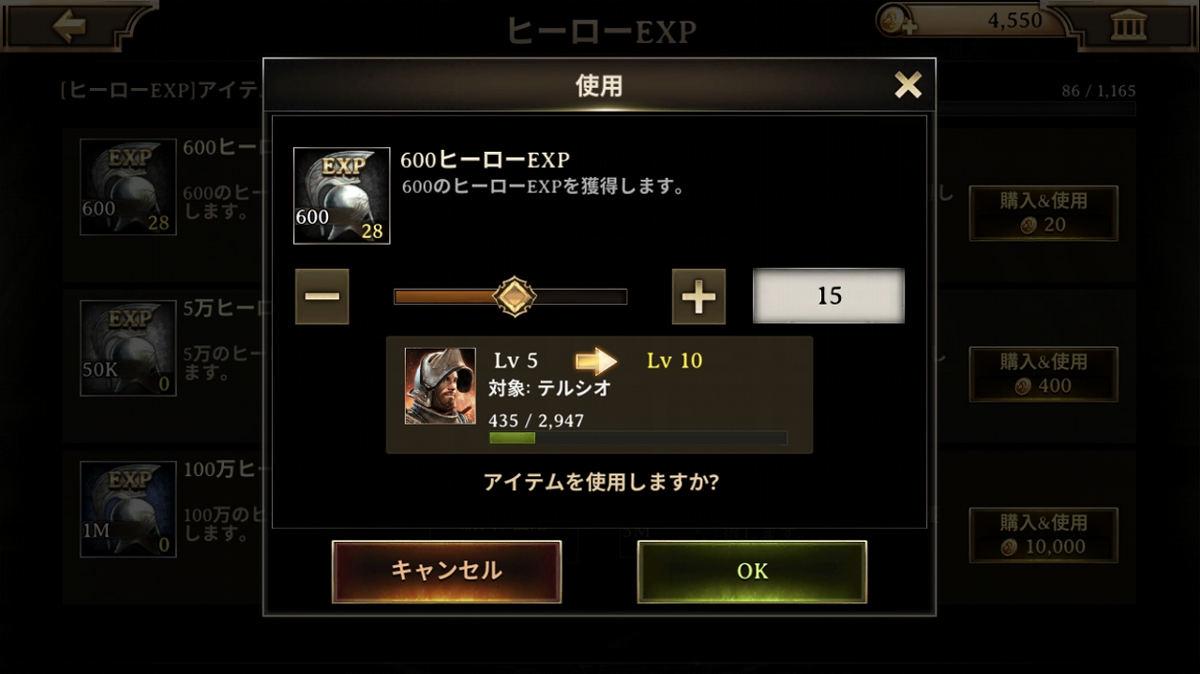The height and width of the screenshot is (674, 1200).
Task: Cancel with the キャンセル button
Action: (x=446, y=571)
